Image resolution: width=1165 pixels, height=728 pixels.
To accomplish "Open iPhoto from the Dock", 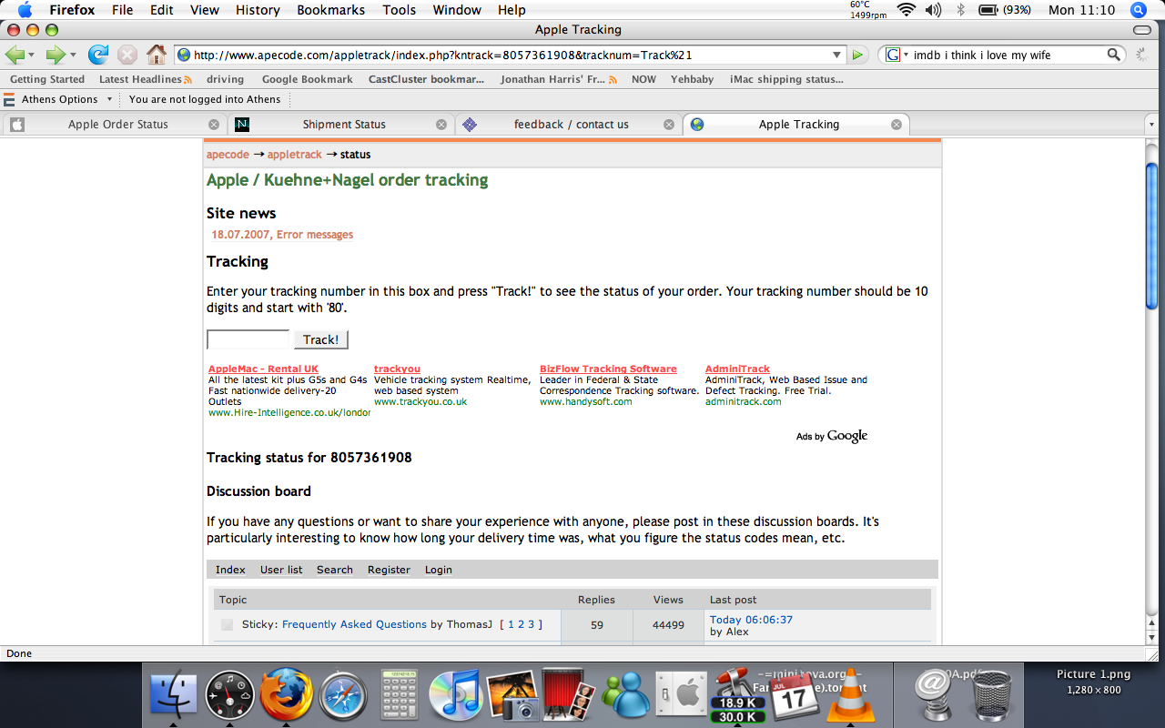I will coord(512,696).
